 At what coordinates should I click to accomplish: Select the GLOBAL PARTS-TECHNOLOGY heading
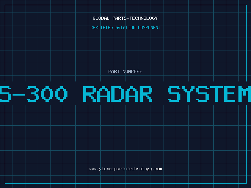point(125,18)
